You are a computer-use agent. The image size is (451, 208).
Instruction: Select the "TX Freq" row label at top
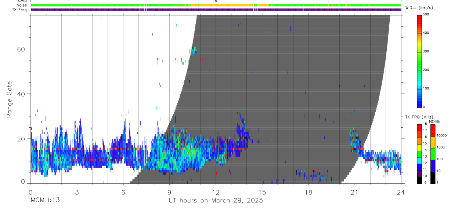[19, 10]
